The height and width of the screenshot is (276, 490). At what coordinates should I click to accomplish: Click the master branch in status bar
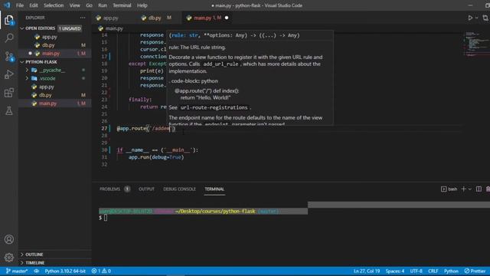tap(17, 271)
